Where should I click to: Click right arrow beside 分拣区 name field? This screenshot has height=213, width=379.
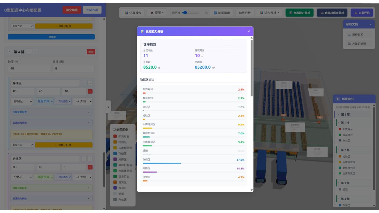tap(90, 159)
